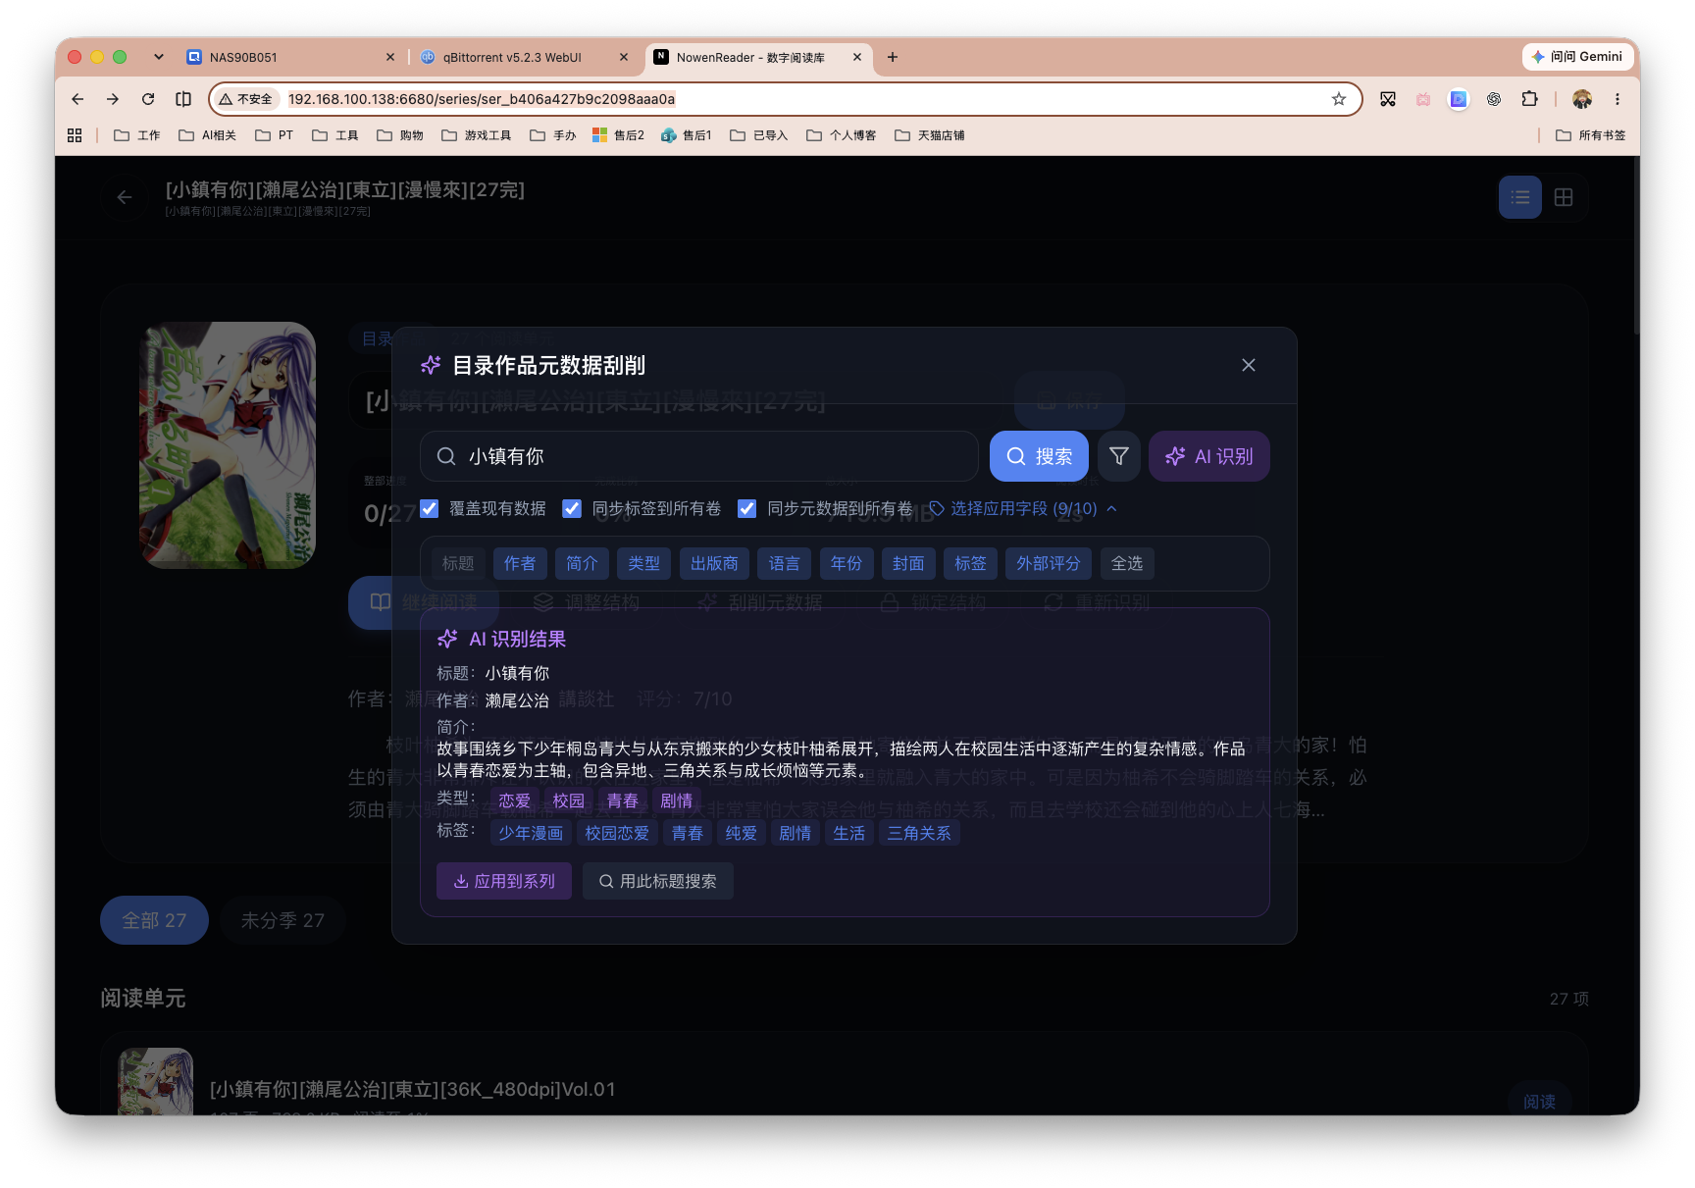Toggle the 标签 field chip
The image size is (1695, 1188).
coord(970,563)
